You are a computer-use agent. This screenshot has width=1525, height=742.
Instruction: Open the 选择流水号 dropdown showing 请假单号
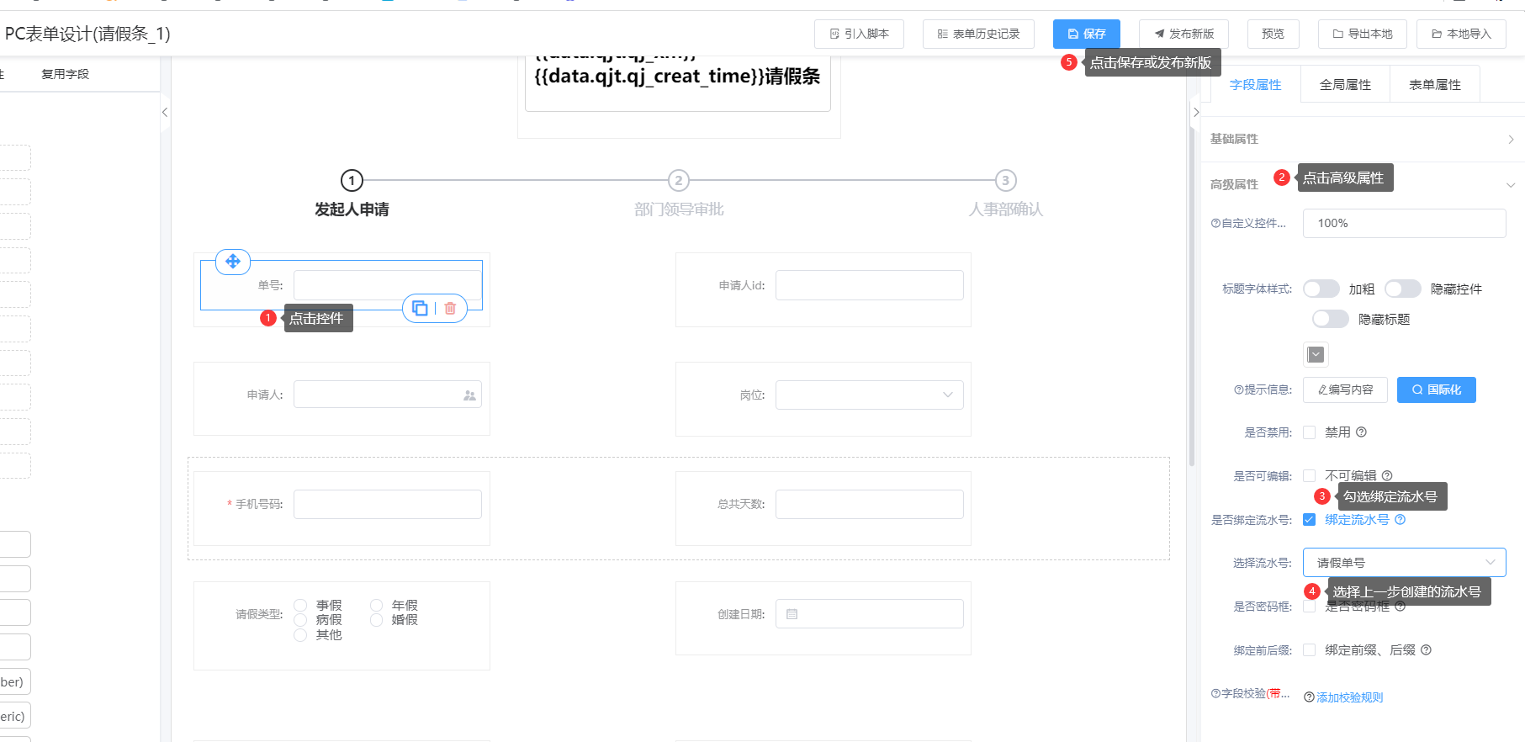1404,563
